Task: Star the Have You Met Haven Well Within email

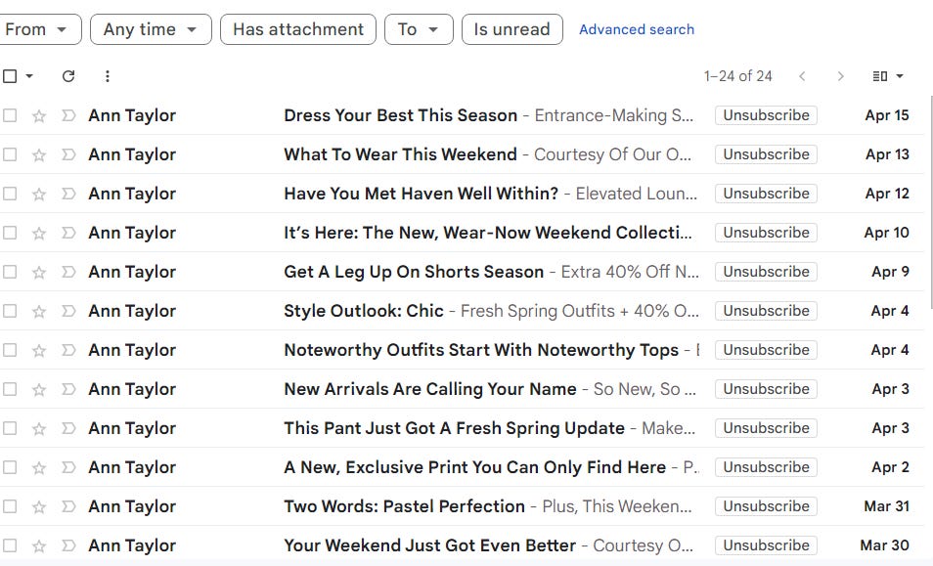Action: click(x=39, y=194)
